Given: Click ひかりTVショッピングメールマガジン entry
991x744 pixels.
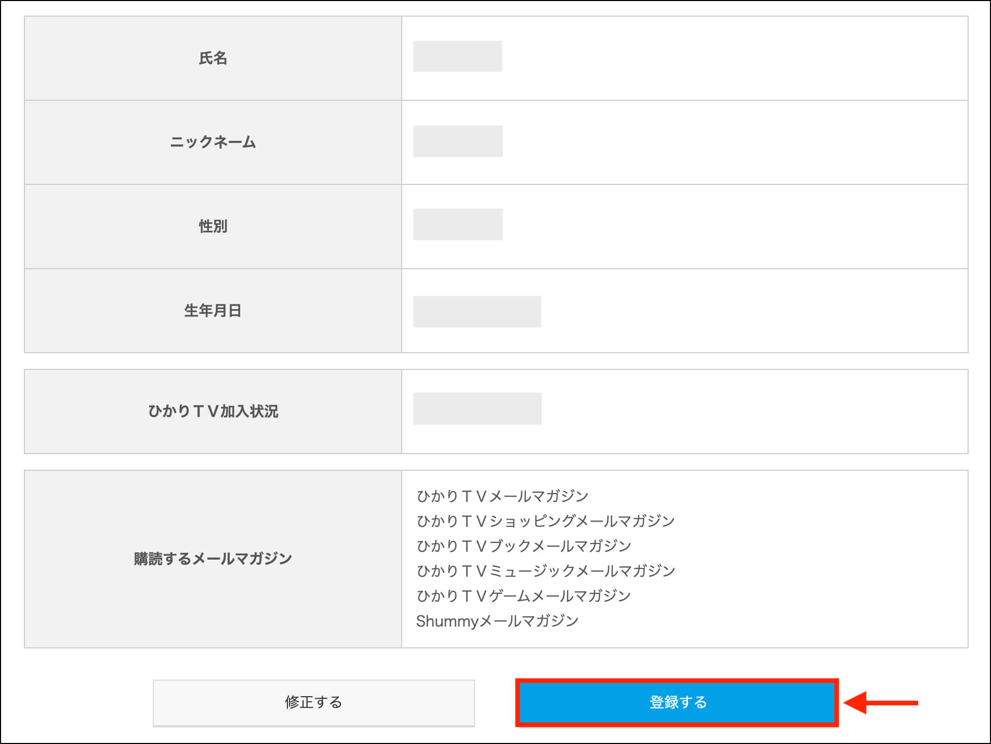Looking at the screenshot, I should click(545, 521).
